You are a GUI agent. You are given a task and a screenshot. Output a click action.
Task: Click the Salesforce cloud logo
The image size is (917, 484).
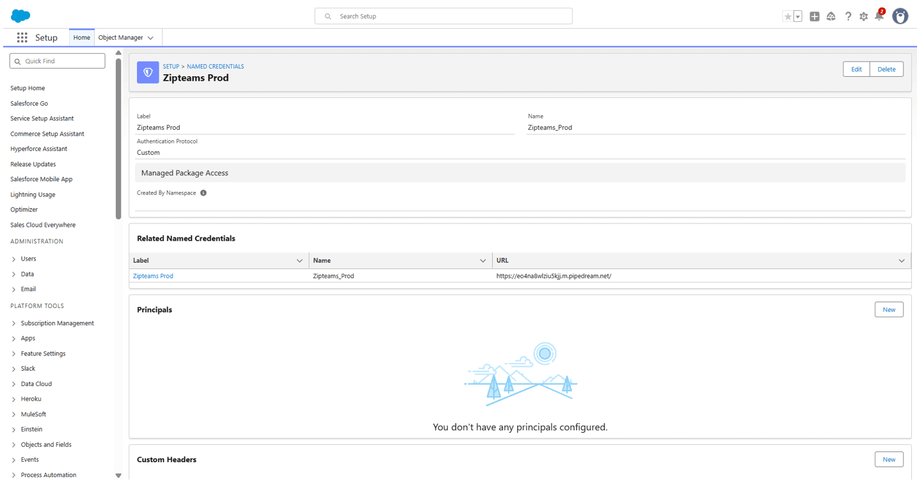click(x=20, y=16)
